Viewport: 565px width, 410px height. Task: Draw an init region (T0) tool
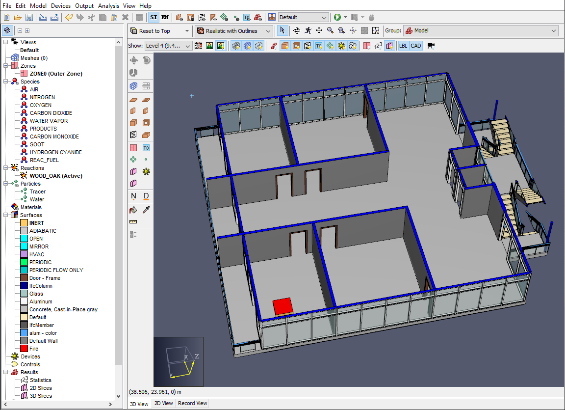coord(146,148)
